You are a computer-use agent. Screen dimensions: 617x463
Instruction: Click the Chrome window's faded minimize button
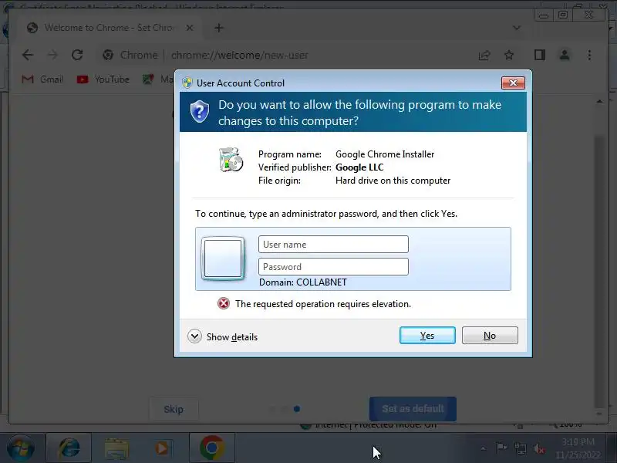544,15
